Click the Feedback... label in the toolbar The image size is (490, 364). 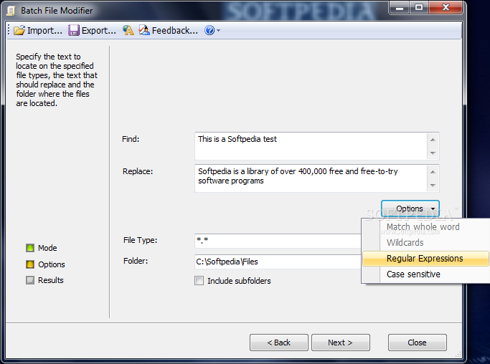pos(174,31)
